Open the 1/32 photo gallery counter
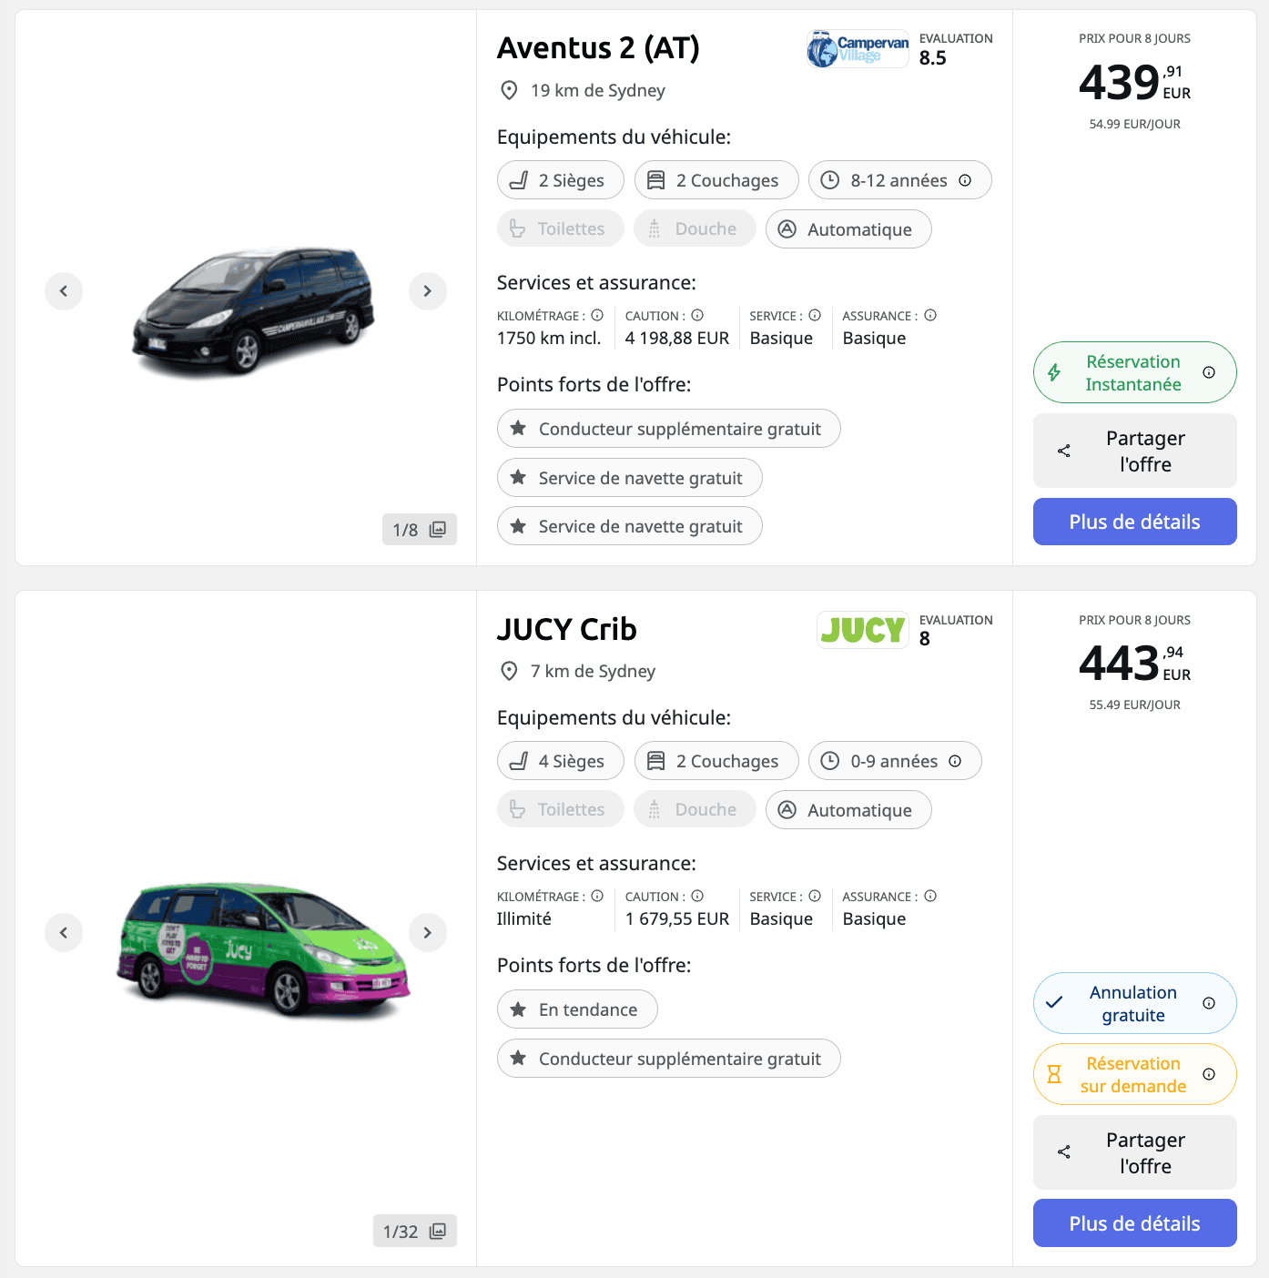Viewport: 1269px width, 1278px height. [x=414, y=1231]
